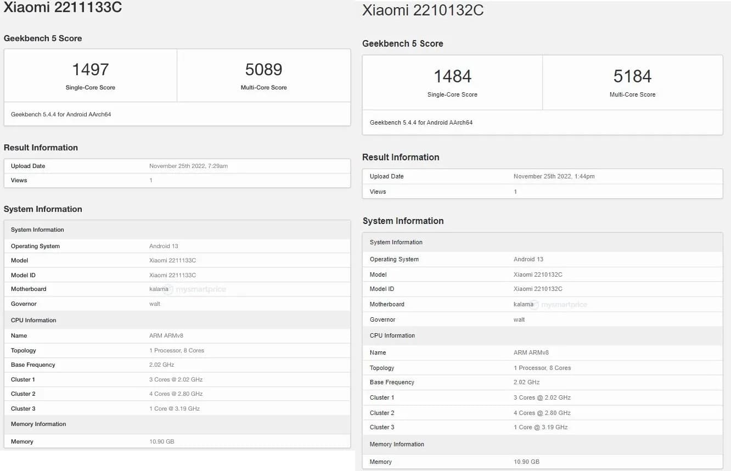Click upload date value November 25th 2022, 1:44pm
The width and height of the screenshot is (731, 471).
554,176
